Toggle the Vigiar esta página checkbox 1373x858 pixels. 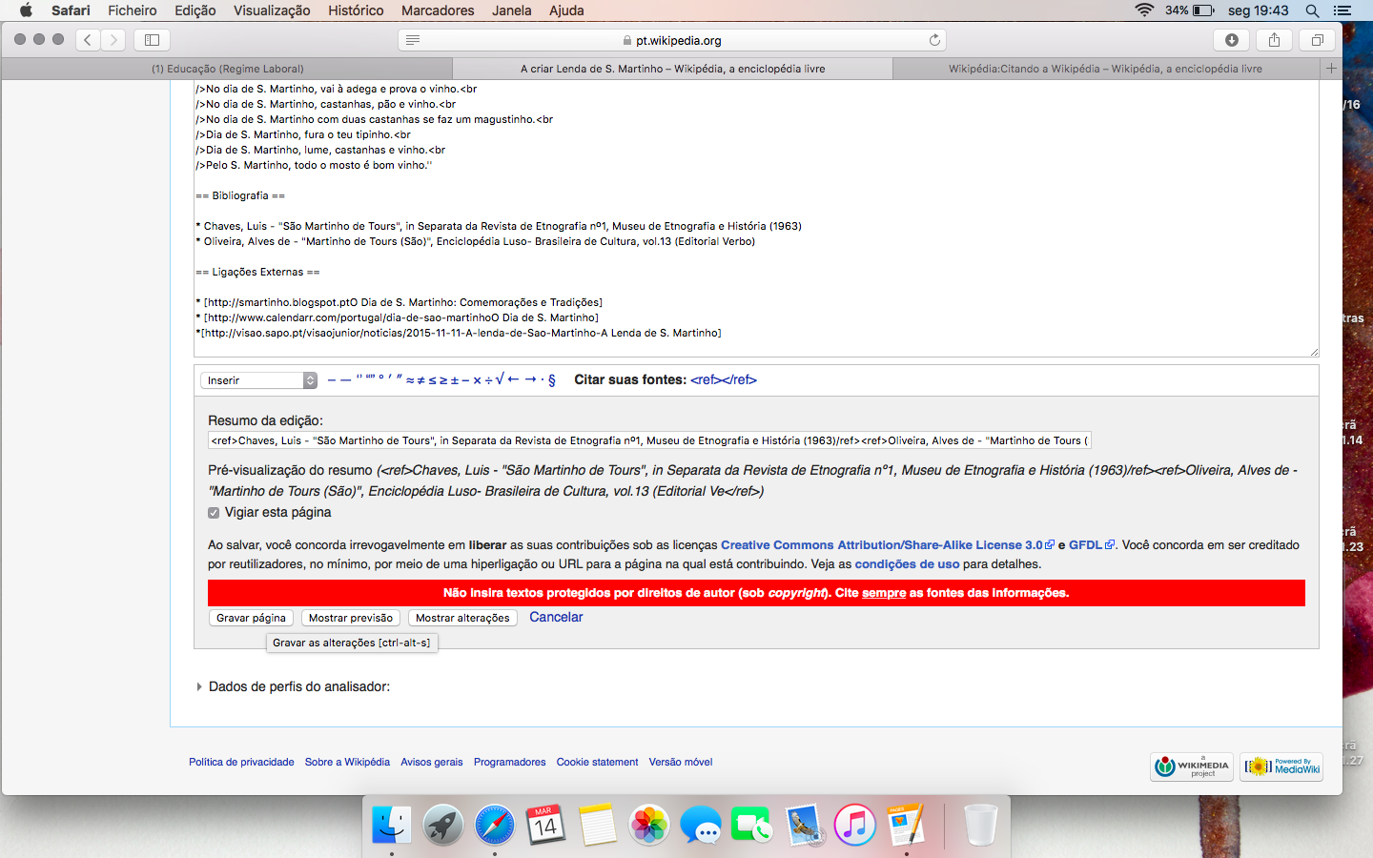214,513
